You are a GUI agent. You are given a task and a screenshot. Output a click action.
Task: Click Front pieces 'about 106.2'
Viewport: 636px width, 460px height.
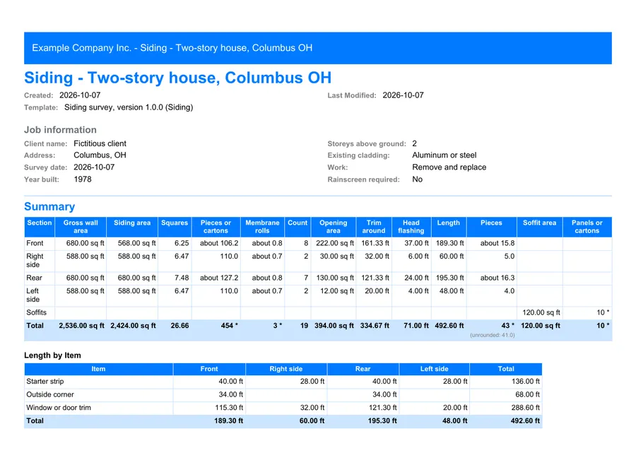coord(219,243)
